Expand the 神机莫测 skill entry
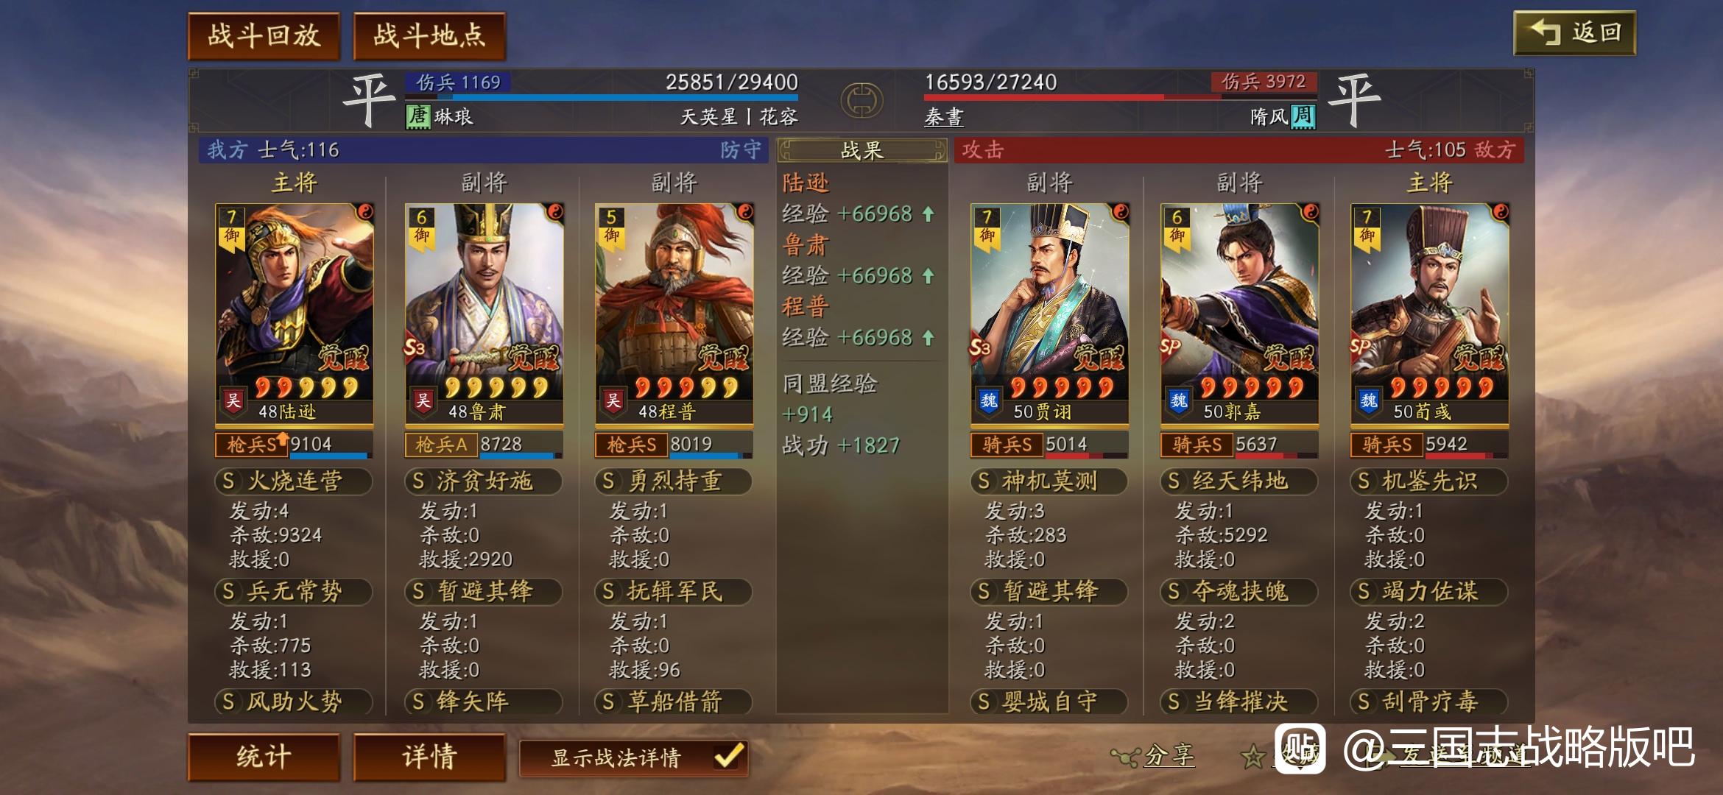Viewport: 1723px width, 795px height. pos(1049,481)
